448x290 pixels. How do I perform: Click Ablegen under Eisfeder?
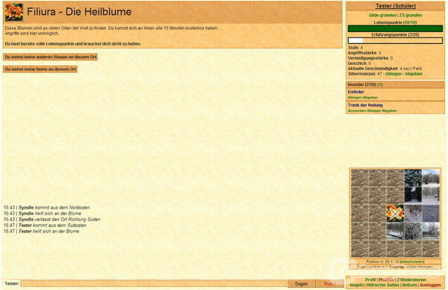354,97
